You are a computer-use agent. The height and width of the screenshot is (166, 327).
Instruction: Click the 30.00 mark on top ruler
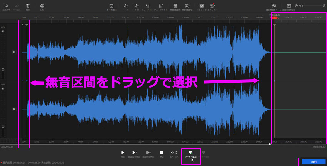click(66, 18)
